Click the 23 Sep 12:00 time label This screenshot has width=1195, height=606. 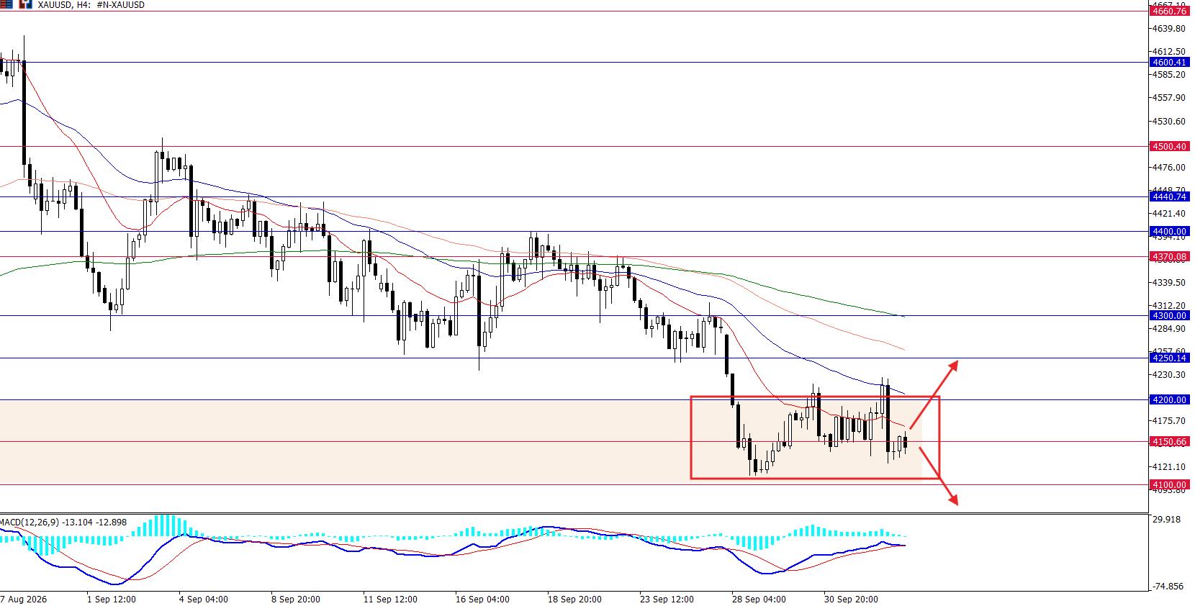point(667,600)
